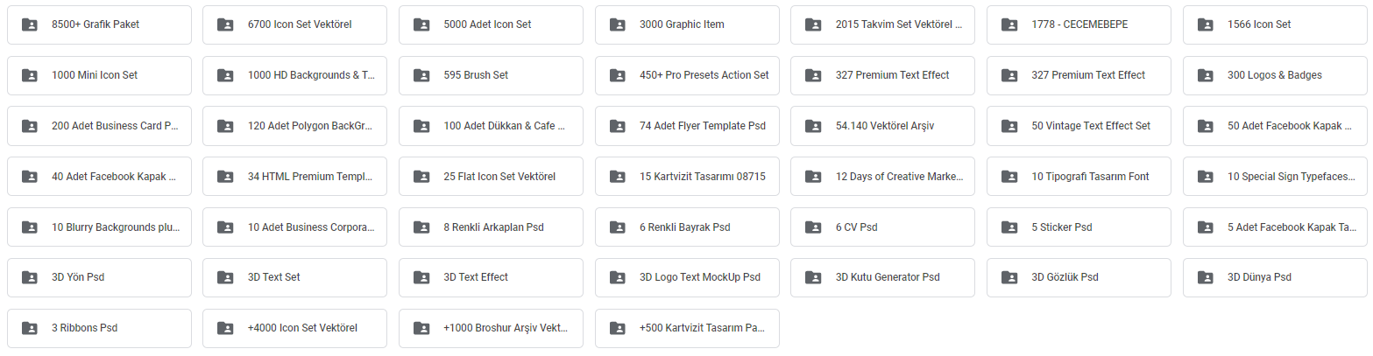Click the folder icon beside 3D Dünya Psd
This screenshot has height=356, width=1373.
pos(1206,278)
